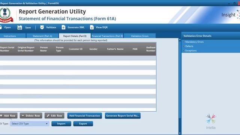The height and width of the screenshot is (135, 240).
Task: Expand the Exceptions section
Action: point(191,51)
